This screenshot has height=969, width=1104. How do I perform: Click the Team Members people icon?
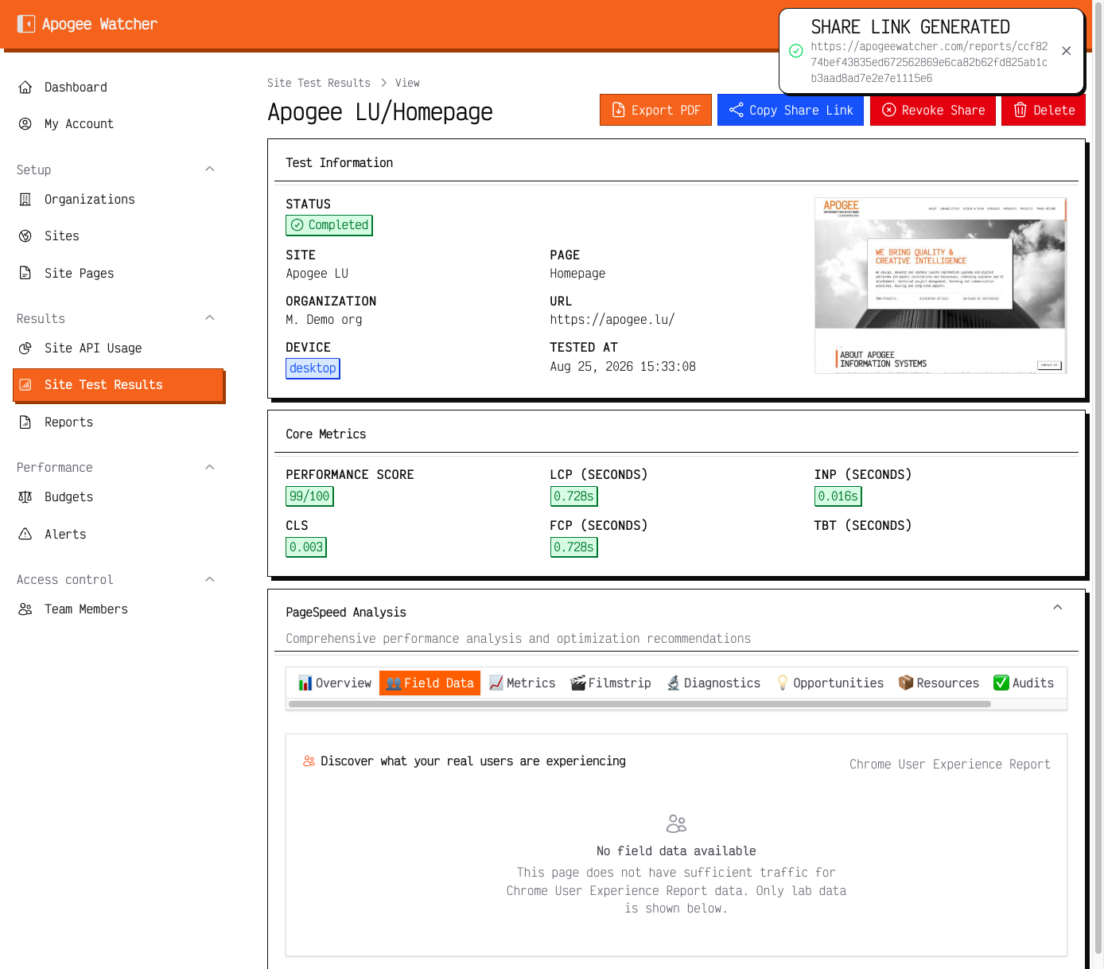(x=25, y=609)
